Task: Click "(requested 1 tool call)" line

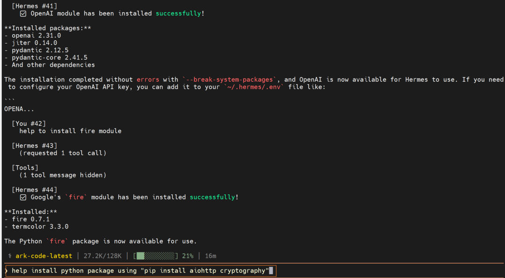Action: [x=63, y=153]
